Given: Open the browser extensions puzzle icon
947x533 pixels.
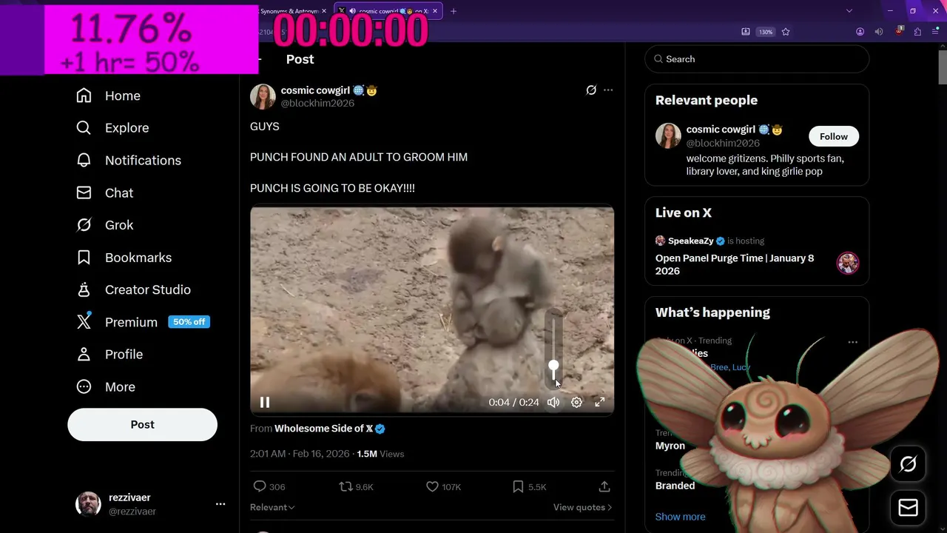Looking at the screenshot, I should click(917, 32).
